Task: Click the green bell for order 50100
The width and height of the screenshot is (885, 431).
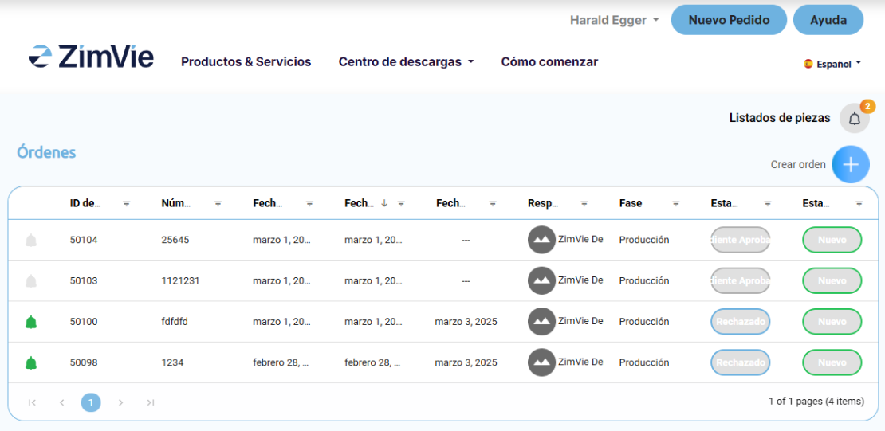Action: (31, 322)
